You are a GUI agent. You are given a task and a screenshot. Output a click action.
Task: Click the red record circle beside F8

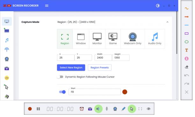click(x=125, y=92)
